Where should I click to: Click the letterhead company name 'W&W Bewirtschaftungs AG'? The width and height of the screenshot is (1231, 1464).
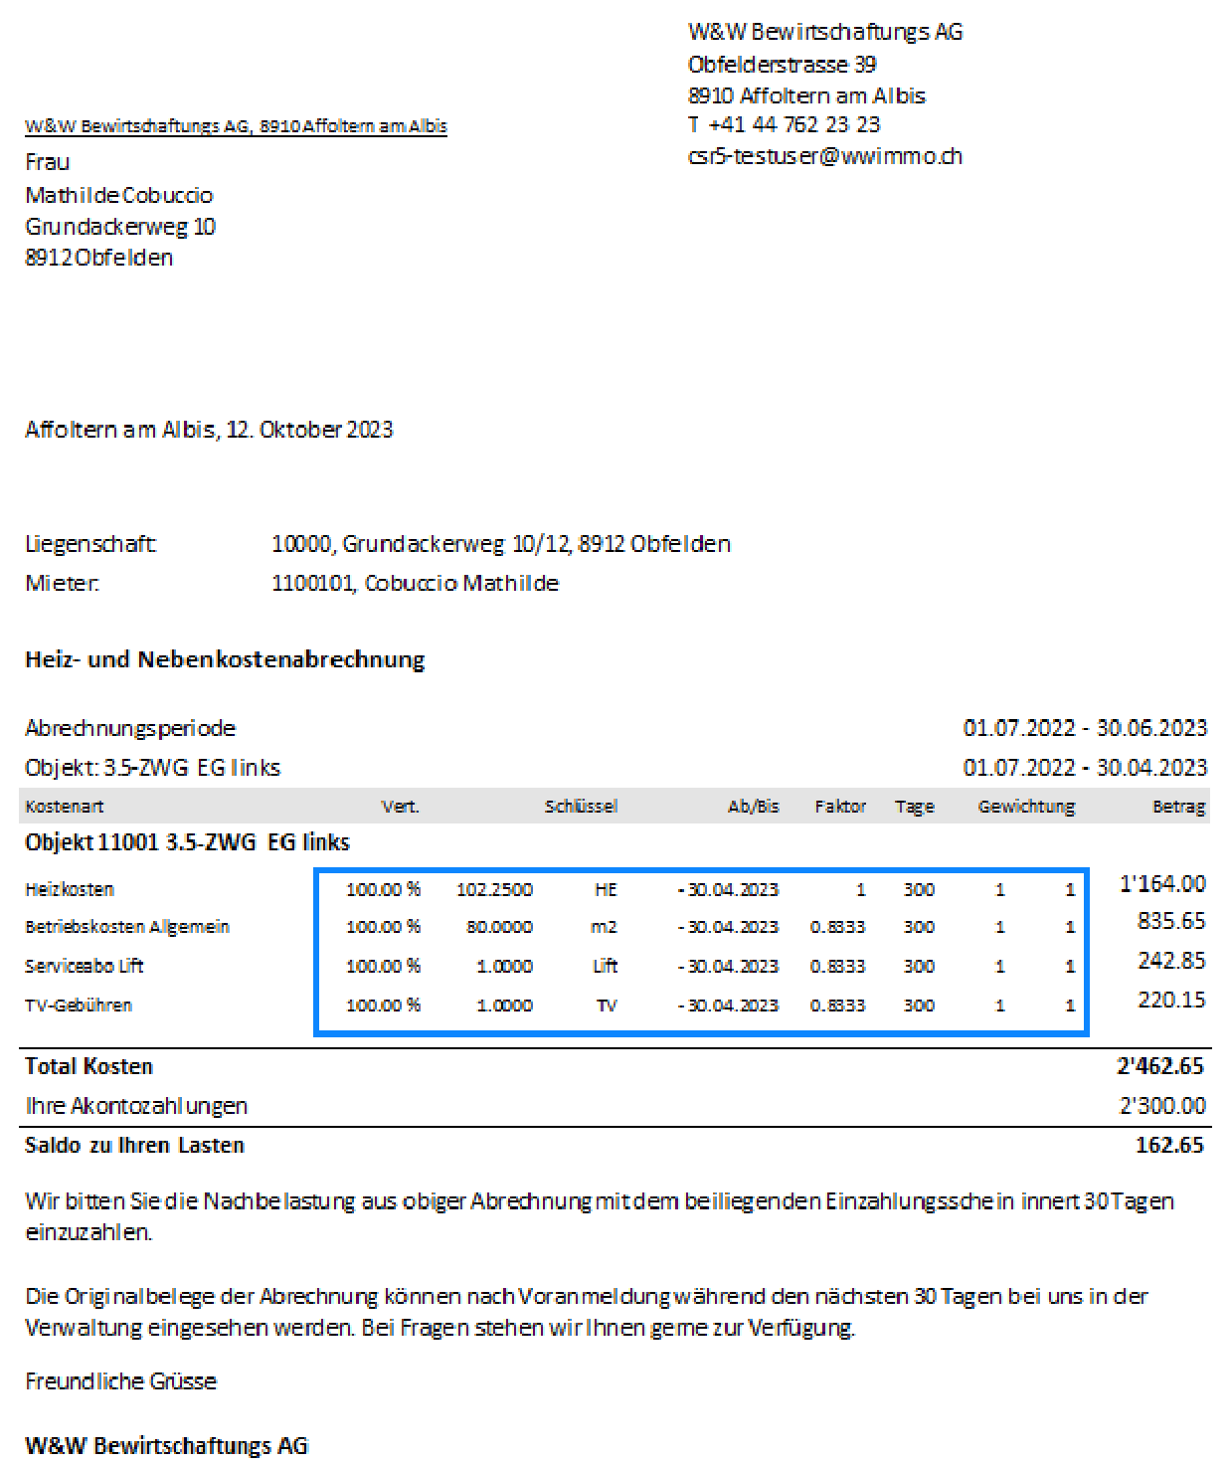(825, 32)
